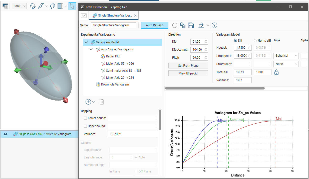Click the copy variogram icon

(x=183, y=25)
